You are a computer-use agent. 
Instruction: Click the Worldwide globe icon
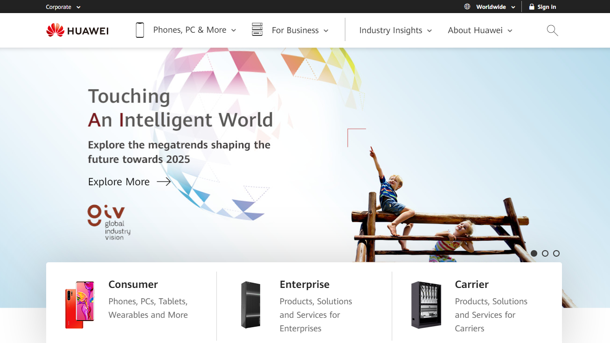click(467, 7)
